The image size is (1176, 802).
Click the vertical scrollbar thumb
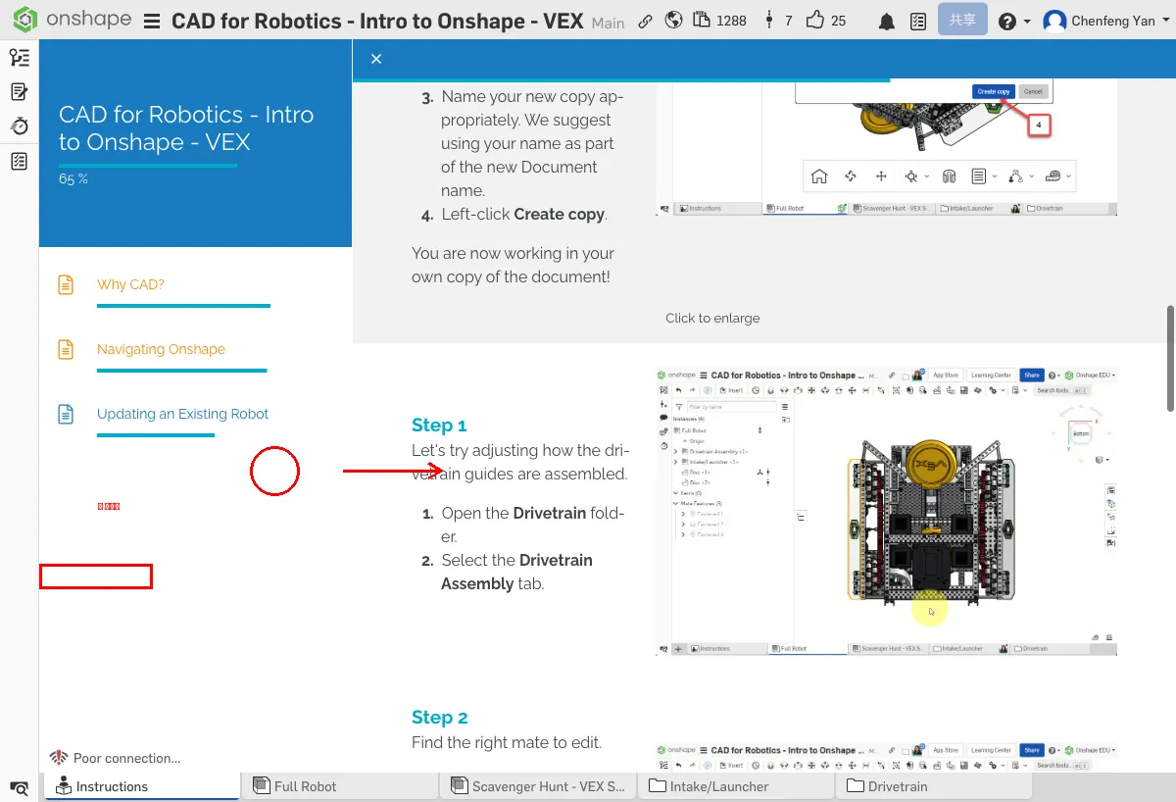click(x=1169, y=358)
